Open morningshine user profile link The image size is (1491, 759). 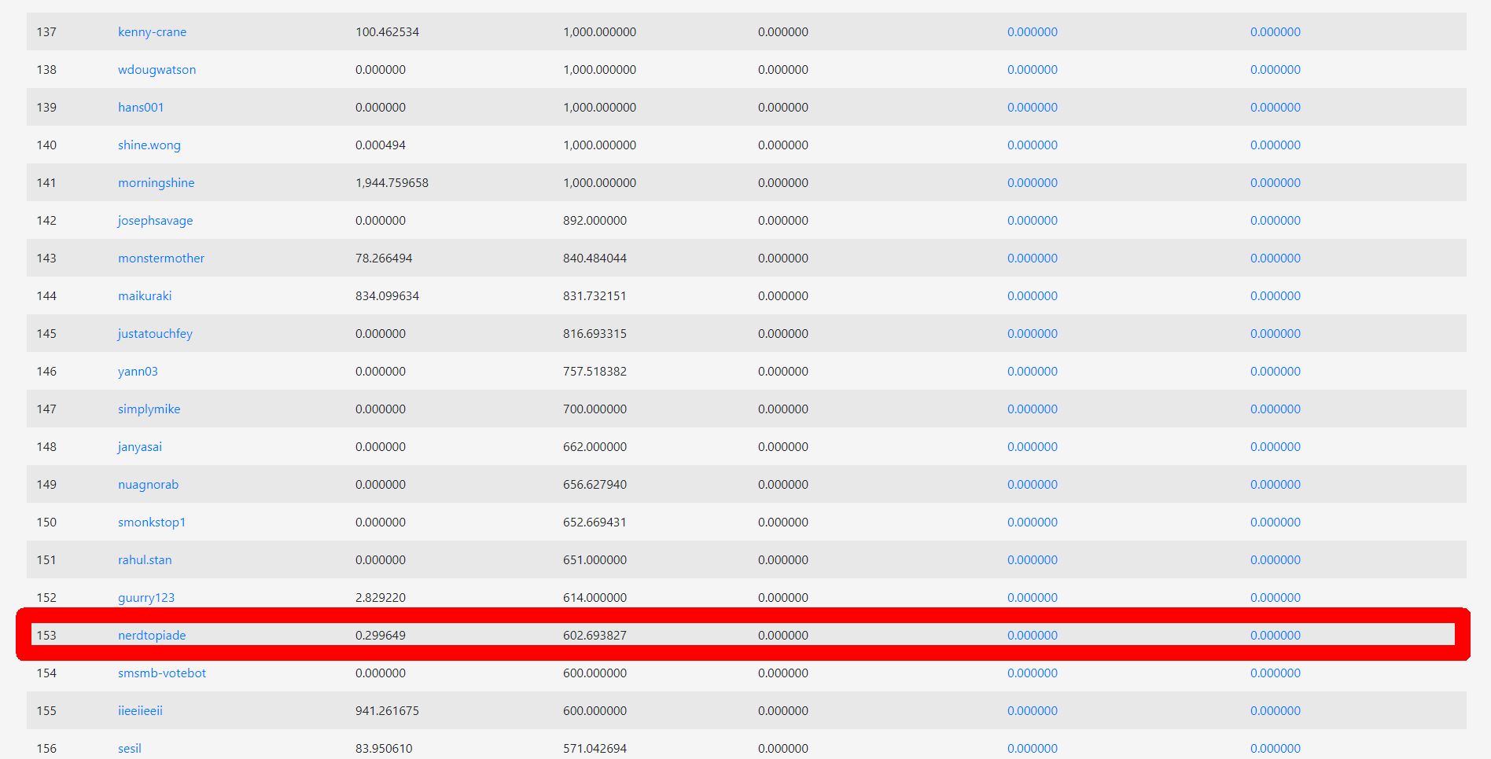point(156,183)
